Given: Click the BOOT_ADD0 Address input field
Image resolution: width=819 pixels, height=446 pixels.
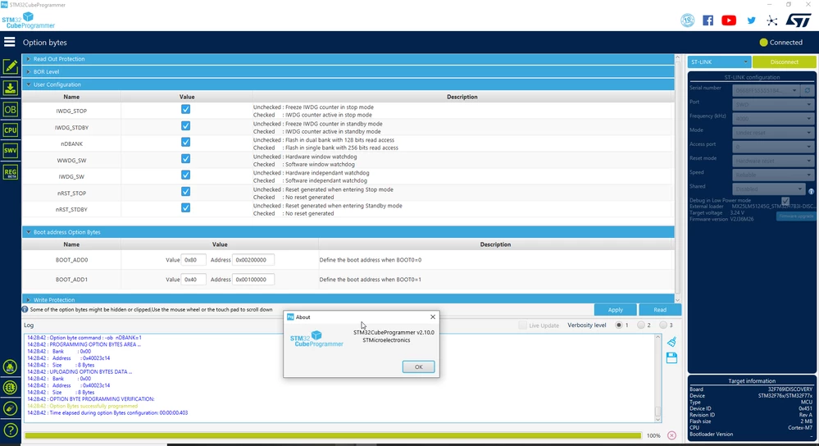Looking at the screenshot, I should (x=253, y=260).
